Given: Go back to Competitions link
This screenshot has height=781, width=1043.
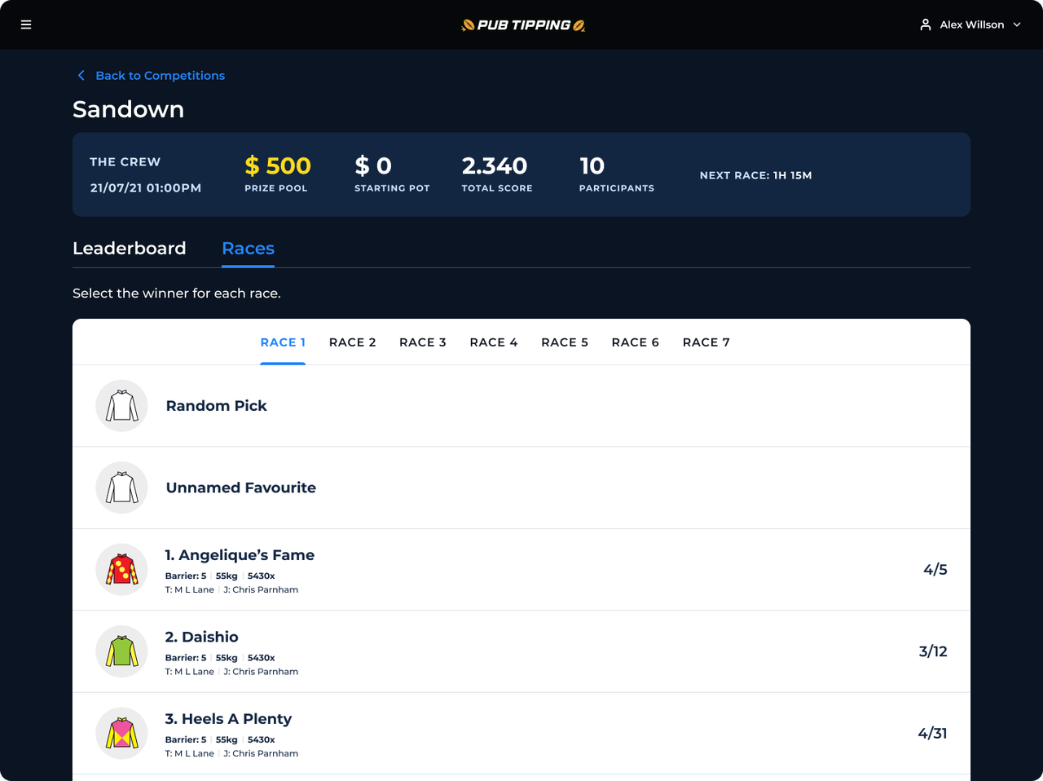Looking at the screenshot, I should click(x=160, y=76).
